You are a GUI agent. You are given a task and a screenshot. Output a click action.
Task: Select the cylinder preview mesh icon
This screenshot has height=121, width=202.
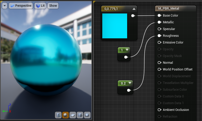(x=58, y=115)
